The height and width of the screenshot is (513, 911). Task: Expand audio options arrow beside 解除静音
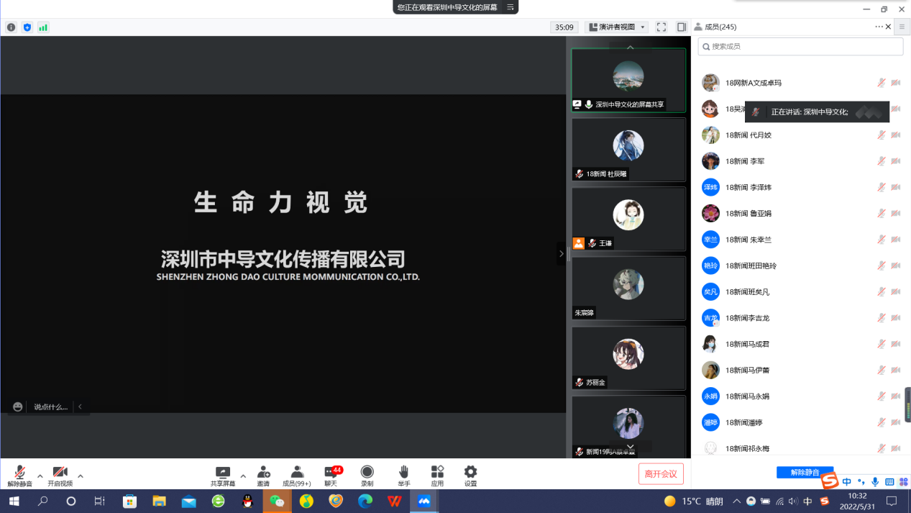[x=40, y=476]
